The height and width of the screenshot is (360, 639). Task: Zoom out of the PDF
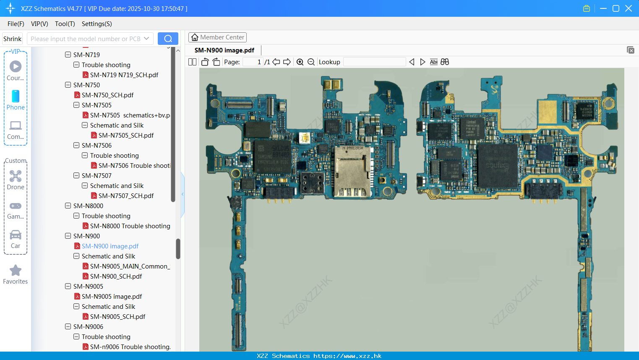click(311, 62)
